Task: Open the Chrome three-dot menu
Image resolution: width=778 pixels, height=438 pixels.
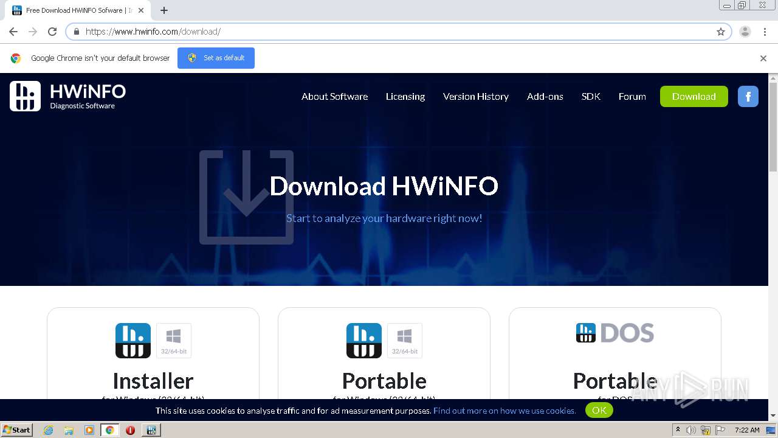Action: point(765,32)
